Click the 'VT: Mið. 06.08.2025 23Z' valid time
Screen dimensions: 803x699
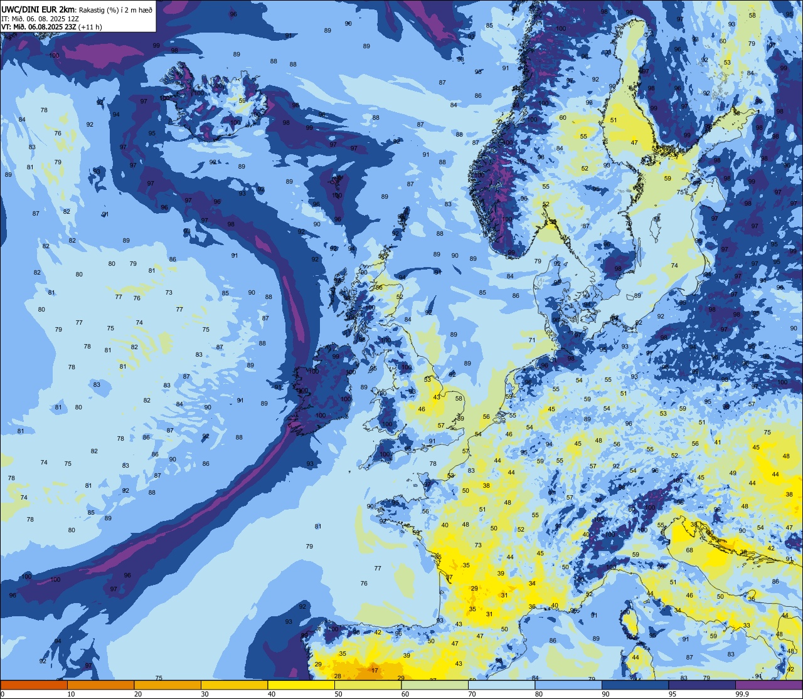click(39, 27)
